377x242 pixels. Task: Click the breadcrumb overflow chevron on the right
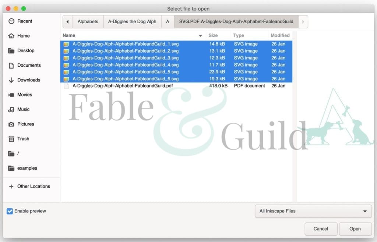pyautogui.click(x=303, y=21)
